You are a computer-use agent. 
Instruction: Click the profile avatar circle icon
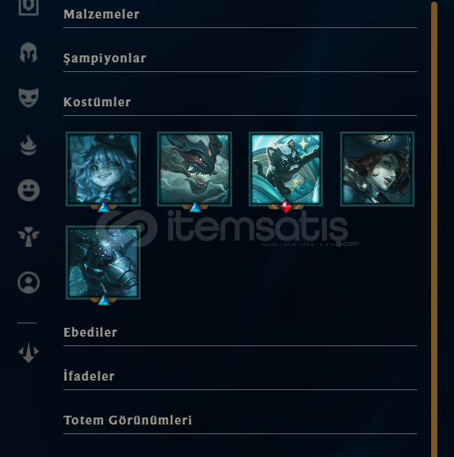coord(28,283)
